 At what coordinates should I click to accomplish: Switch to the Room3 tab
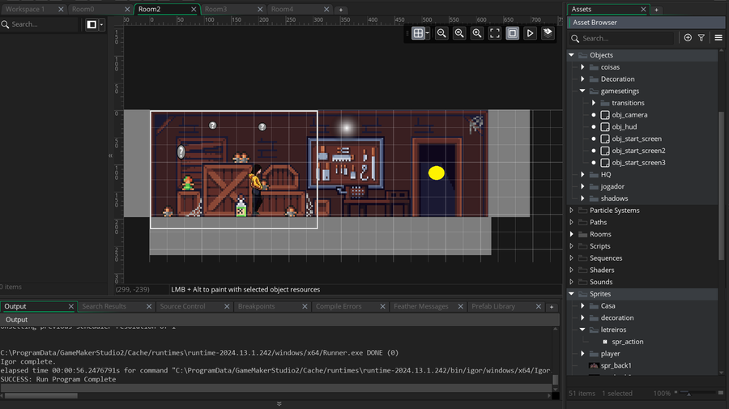[x=215, y=9]
